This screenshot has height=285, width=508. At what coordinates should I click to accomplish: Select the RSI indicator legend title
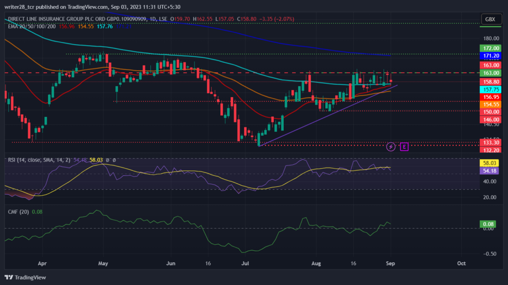coord(39,160)
